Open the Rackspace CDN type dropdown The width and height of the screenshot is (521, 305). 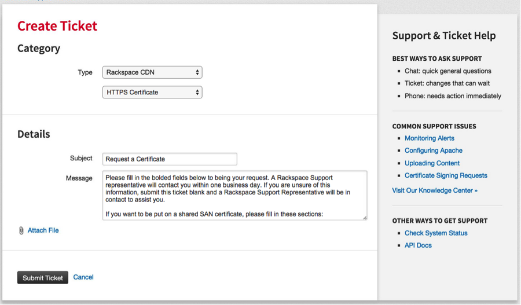pos(152,72)
